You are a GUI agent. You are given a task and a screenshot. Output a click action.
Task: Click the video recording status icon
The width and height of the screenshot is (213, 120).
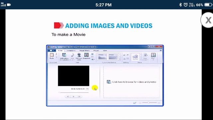[9, 5]
